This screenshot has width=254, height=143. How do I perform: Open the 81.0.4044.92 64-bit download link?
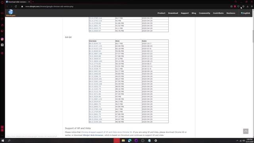[x=95, y=51]
